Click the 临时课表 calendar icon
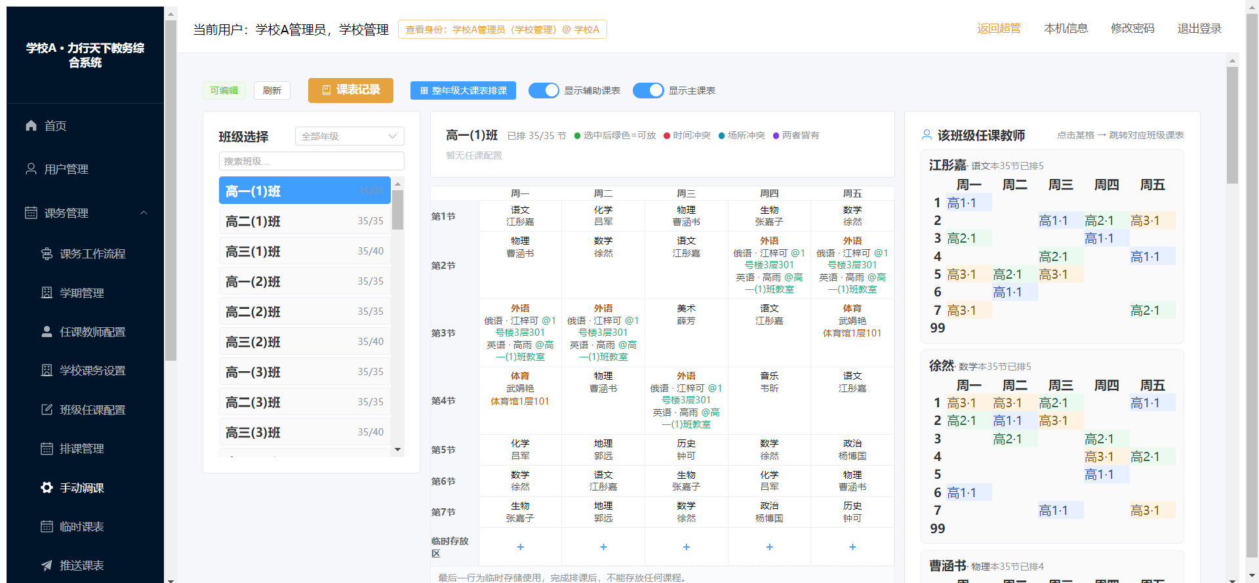The image size is (1259, 583). [47, 527]
